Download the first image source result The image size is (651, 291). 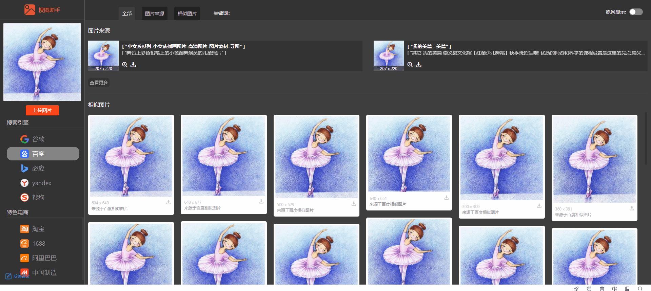133,65
